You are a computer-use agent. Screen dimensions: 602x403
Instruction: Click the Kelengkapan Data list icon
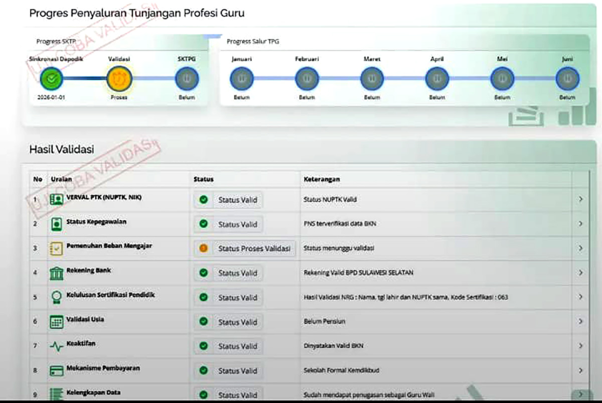click(57, 393)
